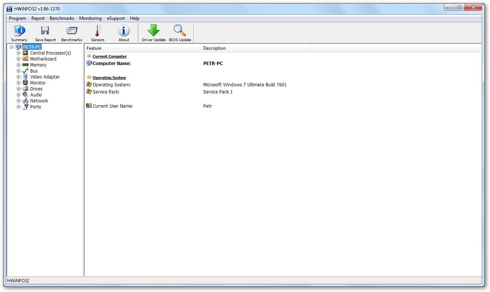Open the Sensors thermometer icon
Viewport: 490px width, 292px height.
tap(98, 31)
